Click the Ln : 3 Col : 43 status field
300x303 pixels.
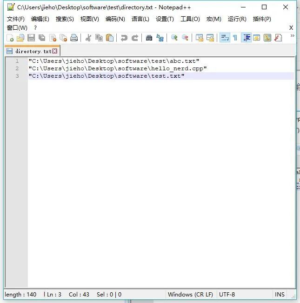(x=68, y=295)
